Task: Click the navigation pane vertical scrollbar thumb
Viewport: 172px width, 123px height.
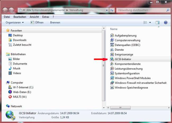Action: 104,66
